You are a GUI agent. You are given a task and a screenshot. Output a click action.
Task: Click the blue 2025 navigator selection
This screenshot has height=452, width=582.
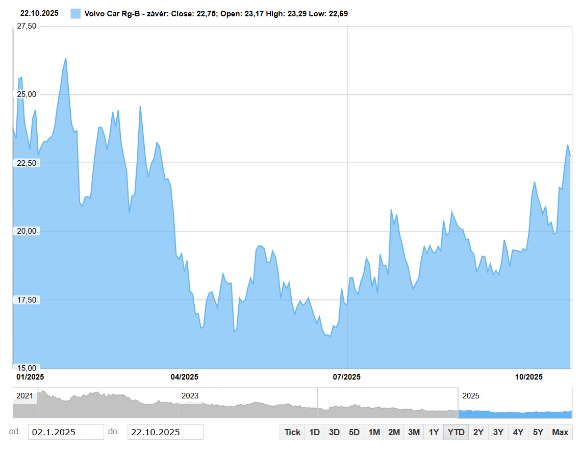[515, 411]
